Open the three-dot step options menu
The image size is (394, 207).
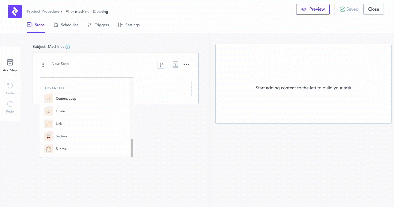pyautogui.click(x=186, y=65)
